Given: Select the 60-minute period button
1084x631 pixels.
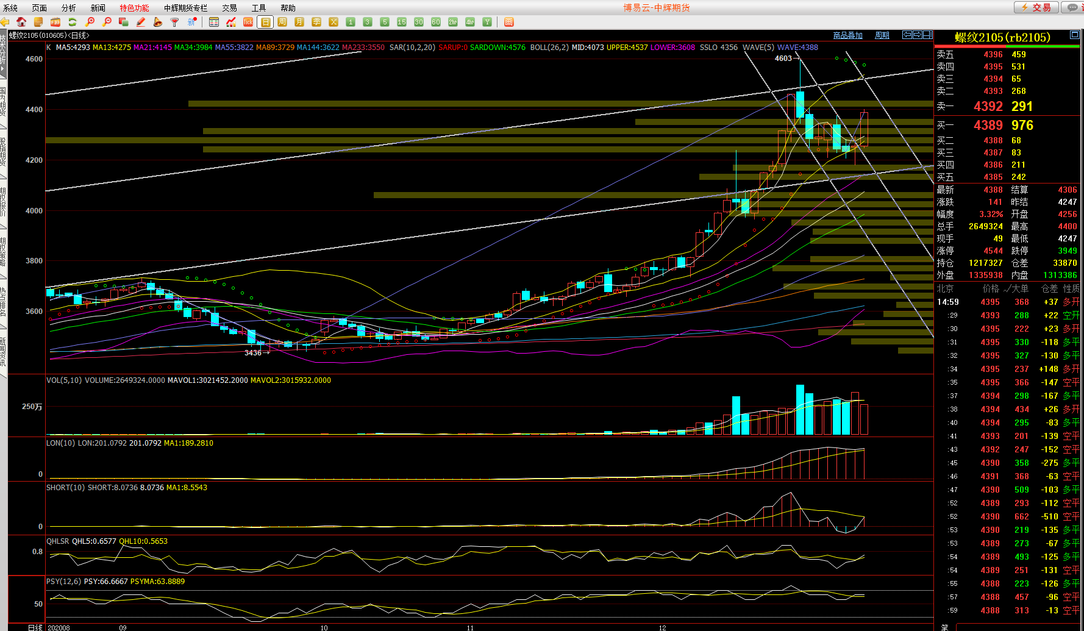Looking at the screenshot, I should point(436,22).
